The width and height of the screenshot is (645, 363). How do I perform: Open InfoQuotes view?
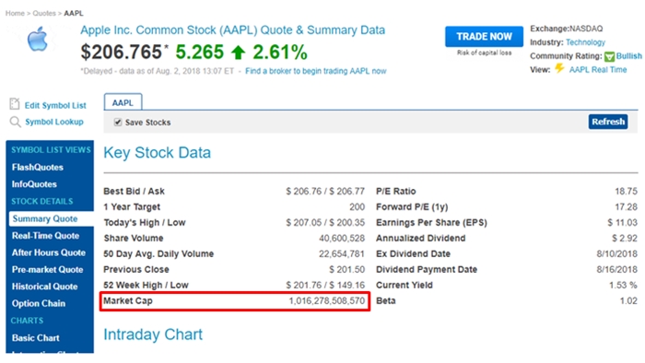click(x=34, y=184)
